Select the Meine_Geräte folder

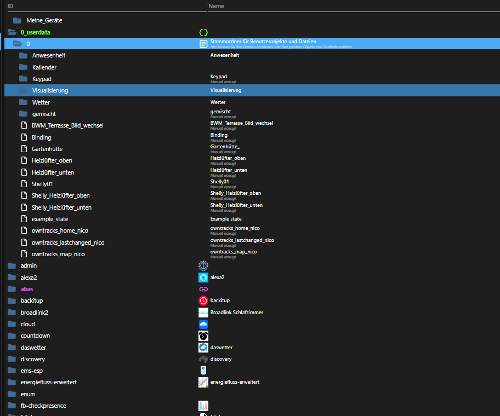44,20
